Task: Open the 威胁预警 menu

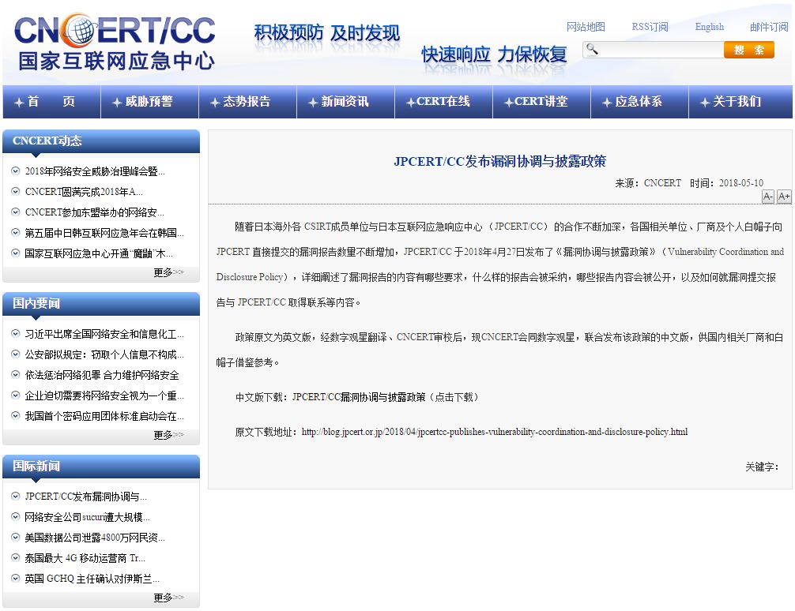Action: [x=149, y=102]
